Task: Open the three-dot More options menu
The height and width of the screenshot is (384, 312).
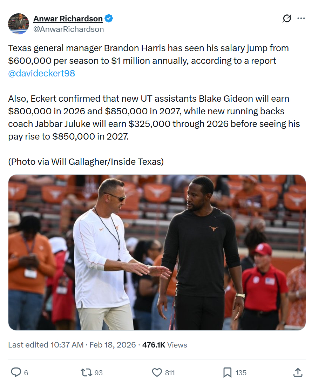Action: (x=301, y=19)
